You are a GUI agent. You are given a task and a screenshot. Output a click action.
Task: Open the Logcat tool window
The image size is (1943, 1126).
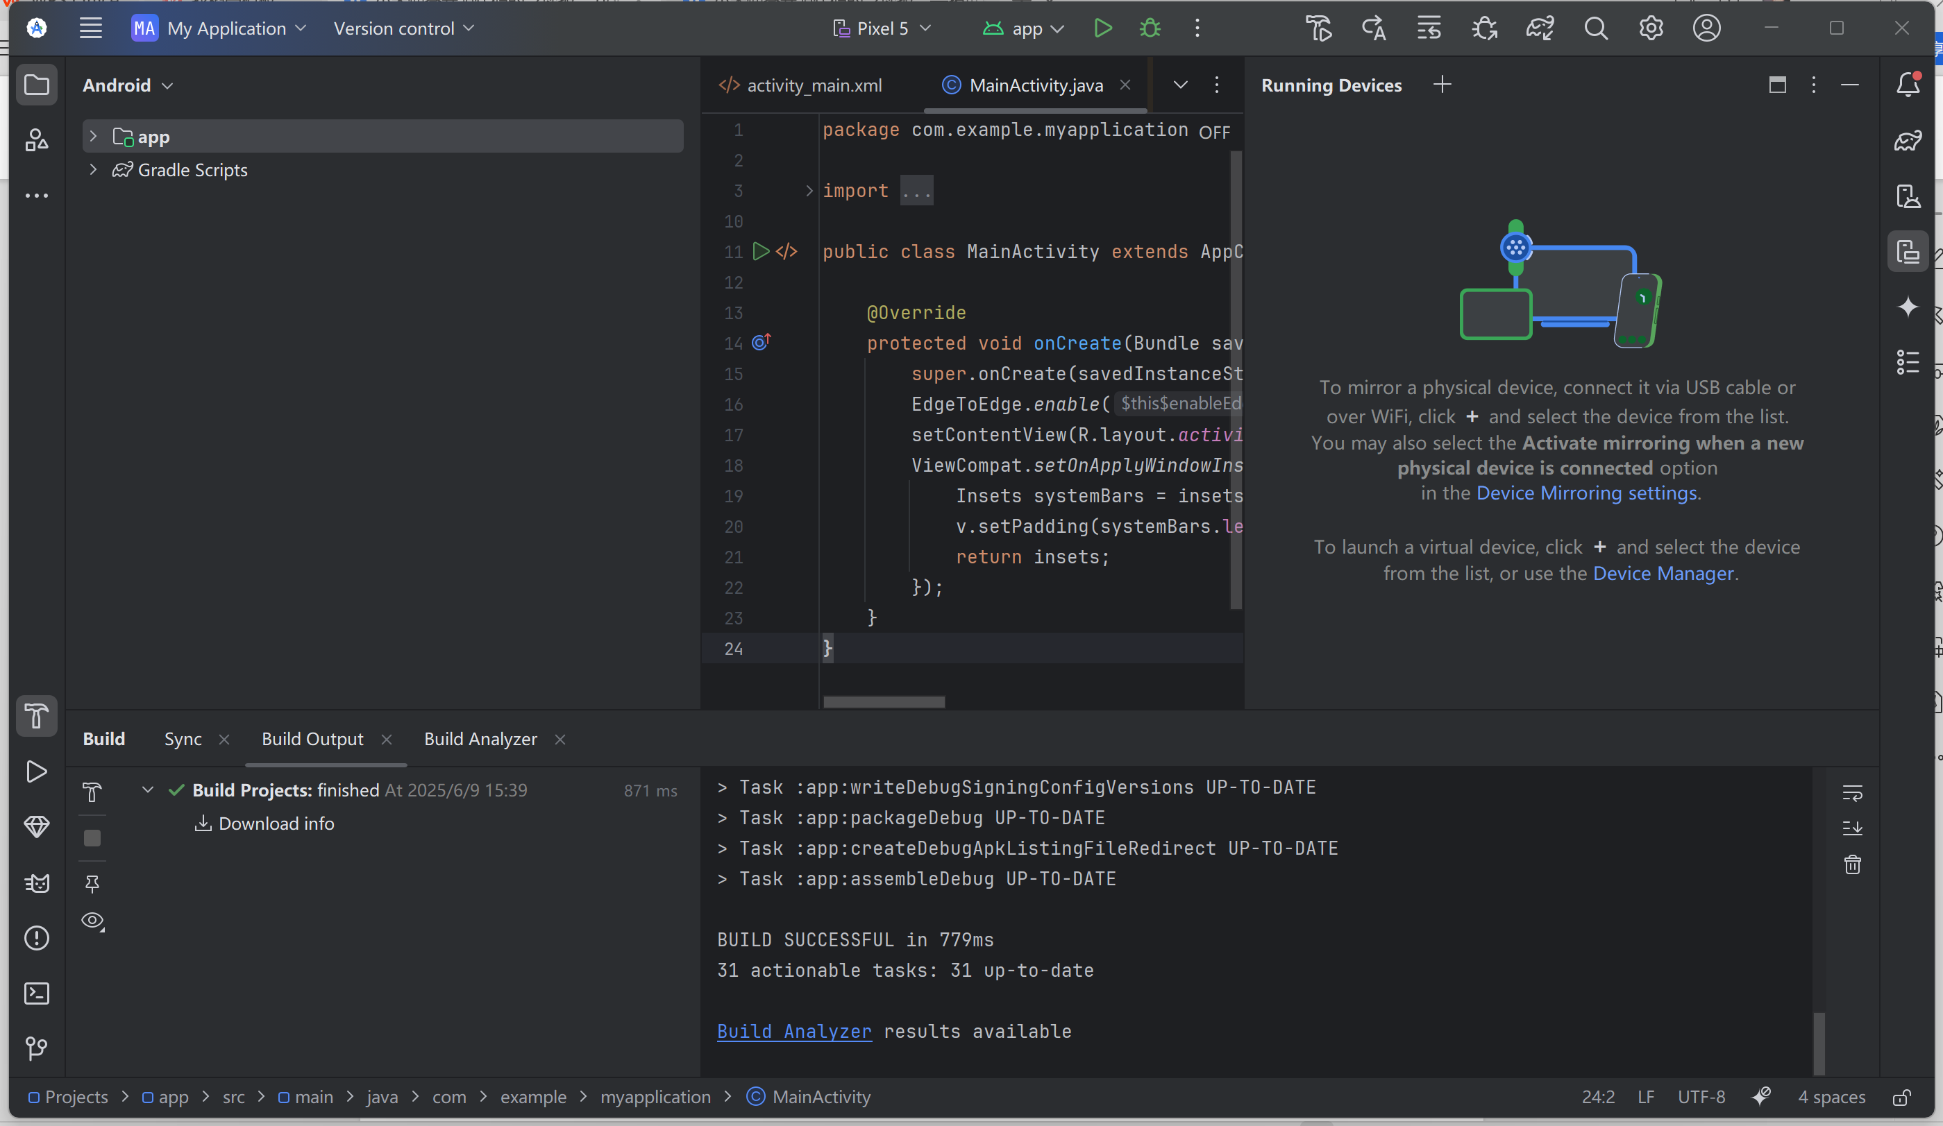[36, 882]
